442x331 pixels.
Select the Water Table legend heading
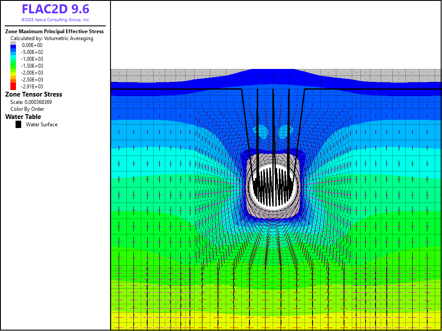click(23, 117)
